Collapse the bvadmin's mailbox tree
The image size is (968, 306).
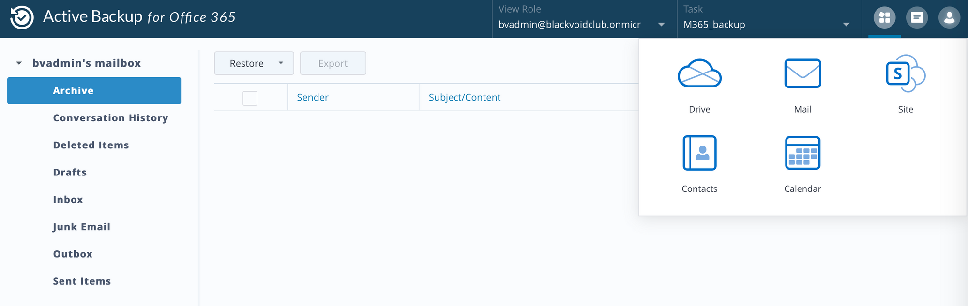point(19,63)
